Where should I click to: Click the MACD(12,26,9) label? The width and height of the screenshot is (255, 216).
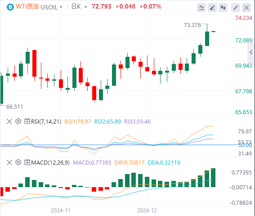pos(50,162)
